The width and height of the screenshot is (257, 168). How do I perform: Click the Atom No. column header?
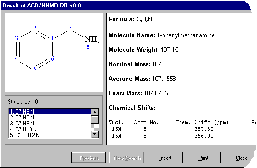(146, 122)
